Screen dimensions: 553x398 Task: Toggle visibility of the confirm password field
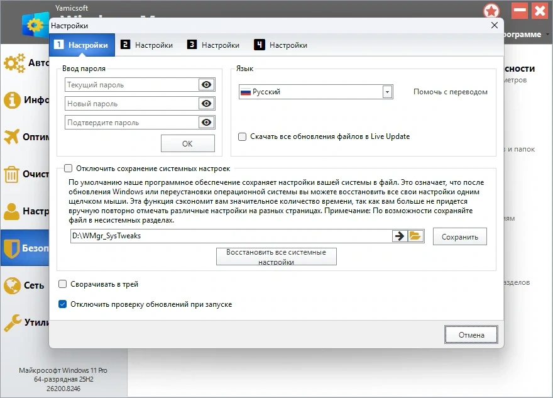coord(207,123)
